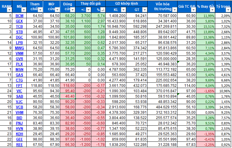
Task: Open the DGC stock link
Action: coord(19,37)
